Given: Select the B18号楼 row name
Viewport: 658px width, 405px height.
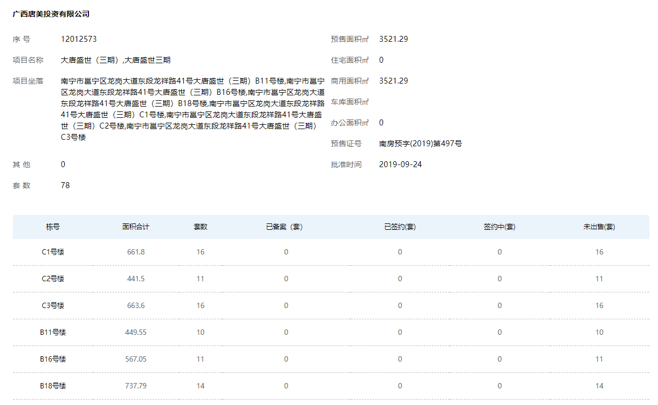Looking at the screenshot, I should (x=53, y=386).
